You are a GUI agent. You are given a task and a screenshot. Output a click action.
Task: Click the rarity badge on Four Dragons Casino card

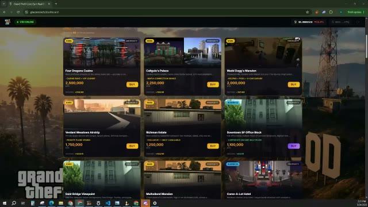pyautogui.click(x=69, y=41)
